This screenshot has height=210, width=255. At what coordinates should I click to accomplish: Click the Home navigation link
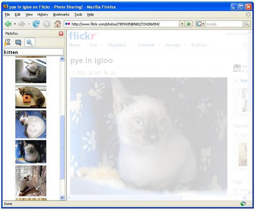tap(75, 45)
